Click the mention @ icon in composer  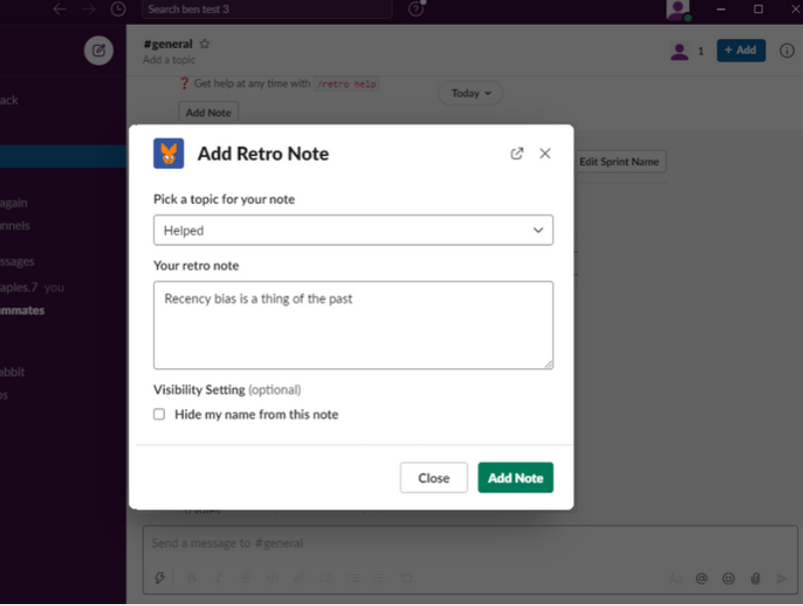[x=702, y=578]
